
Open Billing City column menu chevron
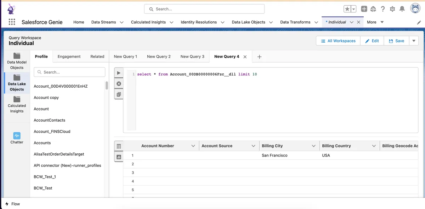pyautogui.click(x=314, y=146)
